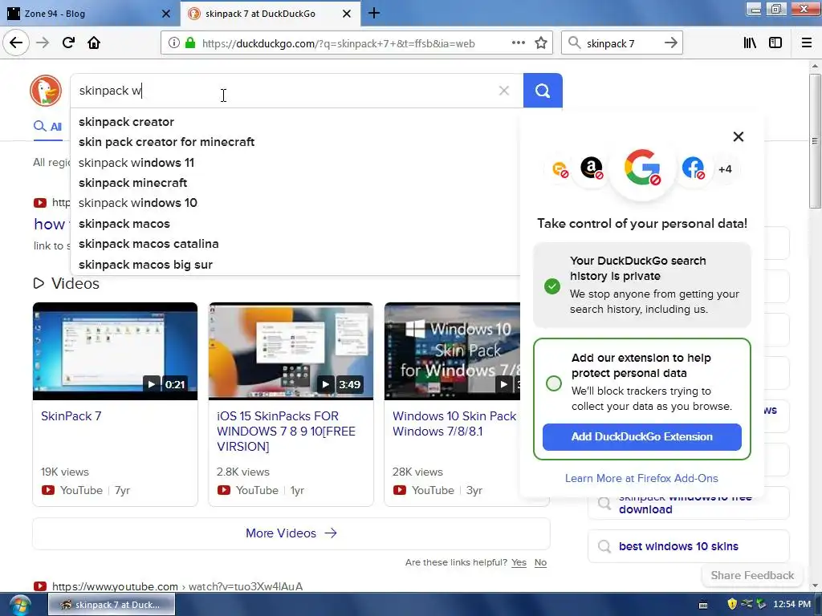
Task: Click Add DuckDuckGo Extension button
Action: tap(641, 436)
